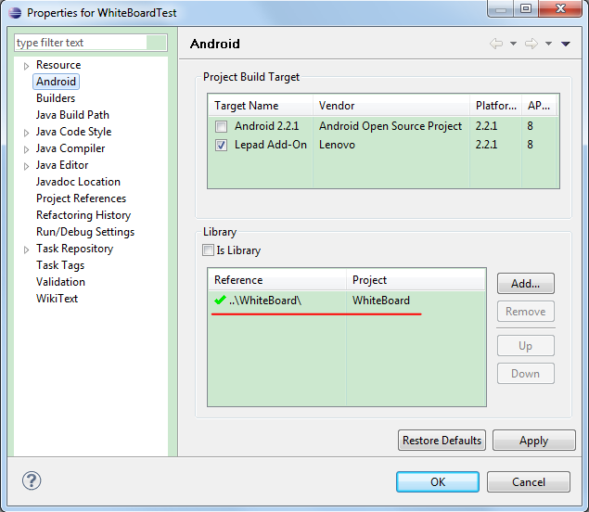Open the back history dropdown arrow
The width and height of the screenshot is (589, 512).
coord(513,44)
